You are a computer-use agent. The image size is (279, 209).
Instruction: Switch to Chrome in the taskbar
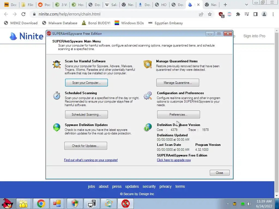click(41, 204)
